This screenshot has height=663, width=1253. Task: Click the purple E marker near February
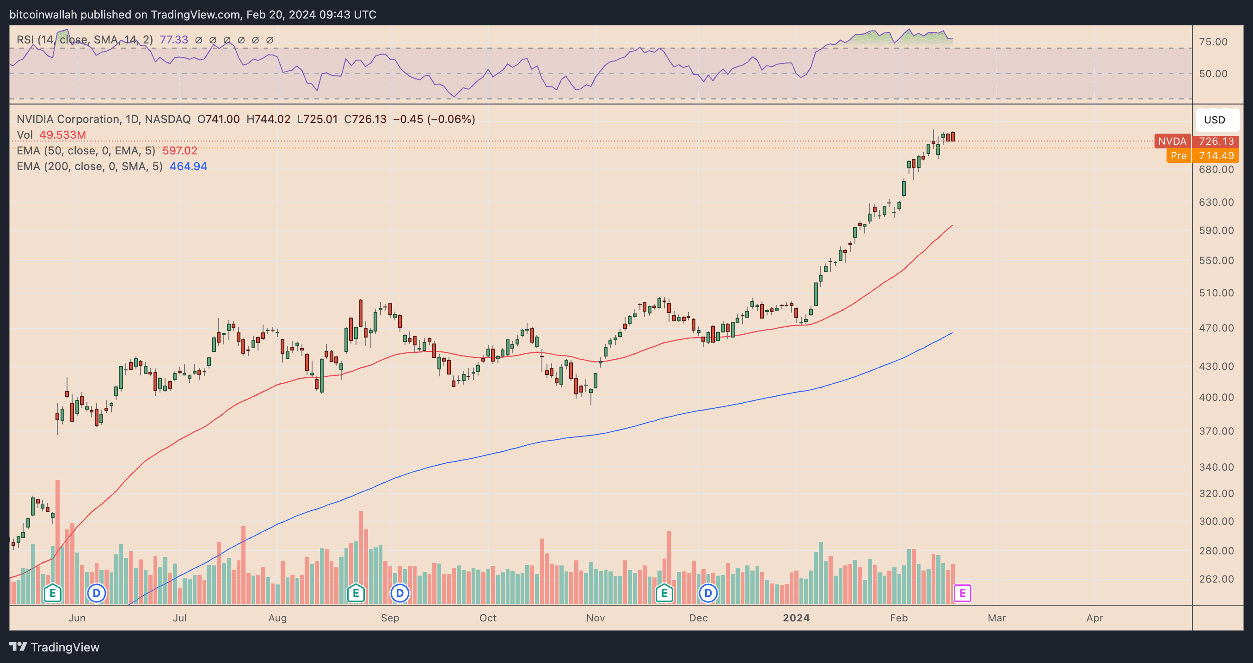(963, 593)
